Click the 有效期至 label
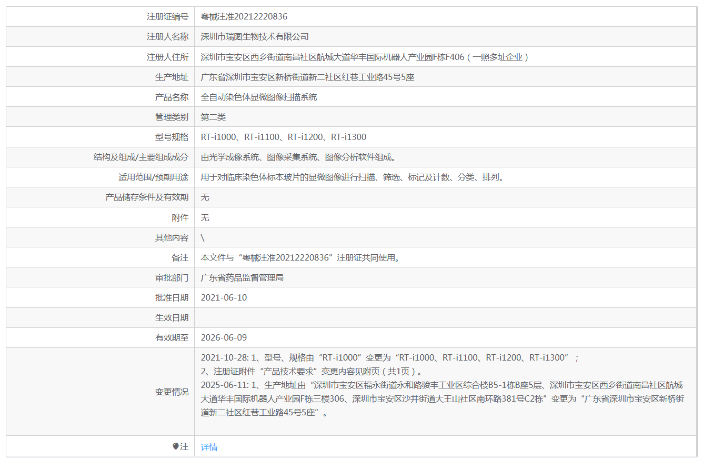Image resolution: width=703 pixels, height=459 pixels. tap(172, 337)
